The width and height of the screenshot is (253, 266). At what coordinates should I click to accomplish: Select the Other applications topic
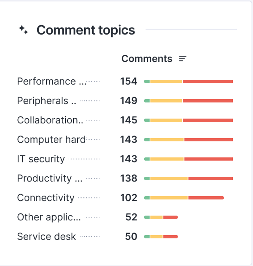point(49,217)
